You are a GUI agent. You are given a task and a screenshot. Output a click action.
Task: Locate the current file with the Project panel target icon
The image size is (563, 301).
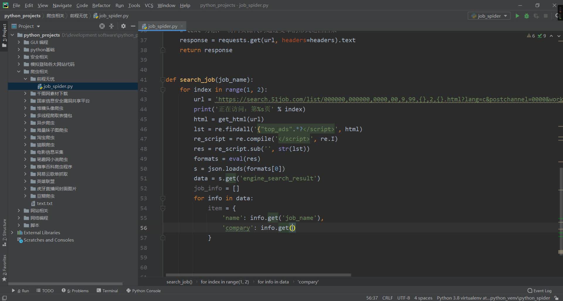click(102, 26)
